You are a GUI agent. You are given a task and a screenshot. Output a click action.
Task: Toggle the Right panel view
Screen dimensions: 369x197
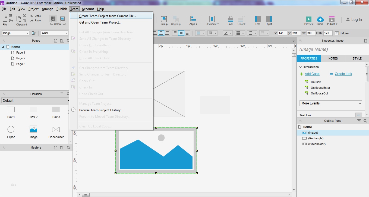[269, 20]
